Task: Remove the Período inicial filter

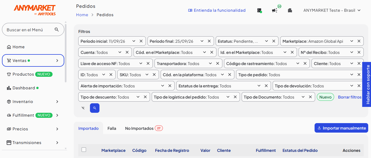Action: coord(141,41)
